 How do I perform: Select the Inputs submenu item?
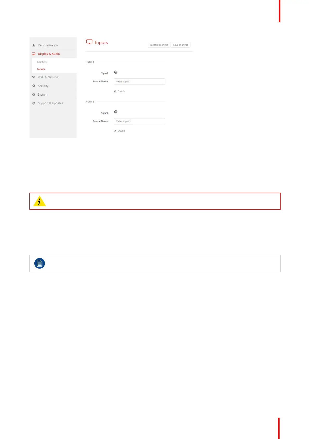pyautogui.click(x=41, y=69)
